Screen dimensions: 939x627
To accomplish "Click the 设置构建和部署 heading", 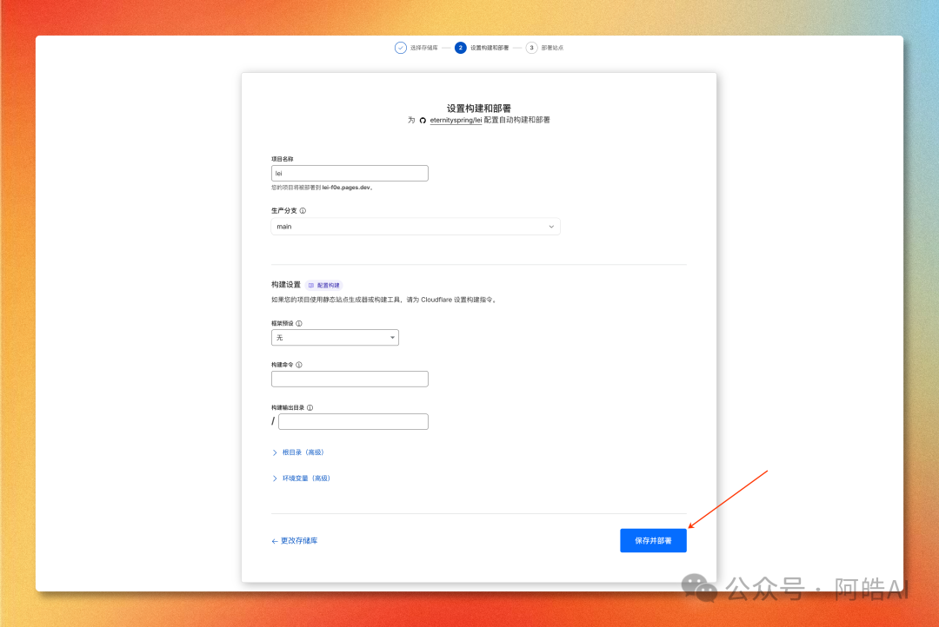I will (479, 109).
